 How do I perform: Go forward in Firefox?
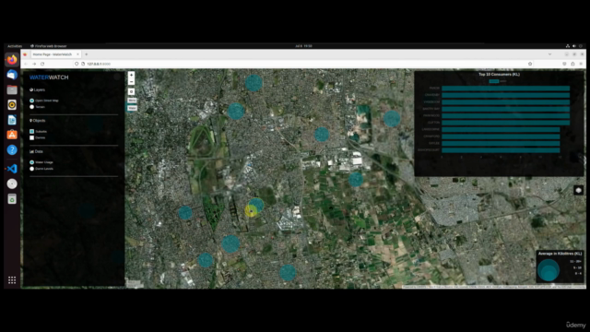(x=34, y=64)
